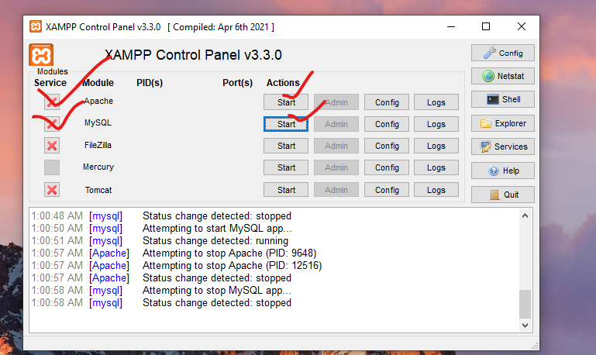The width and height of the screenshot is (596, 355).
Task: Open the Apache Logs menu
Action: (436, 102)
